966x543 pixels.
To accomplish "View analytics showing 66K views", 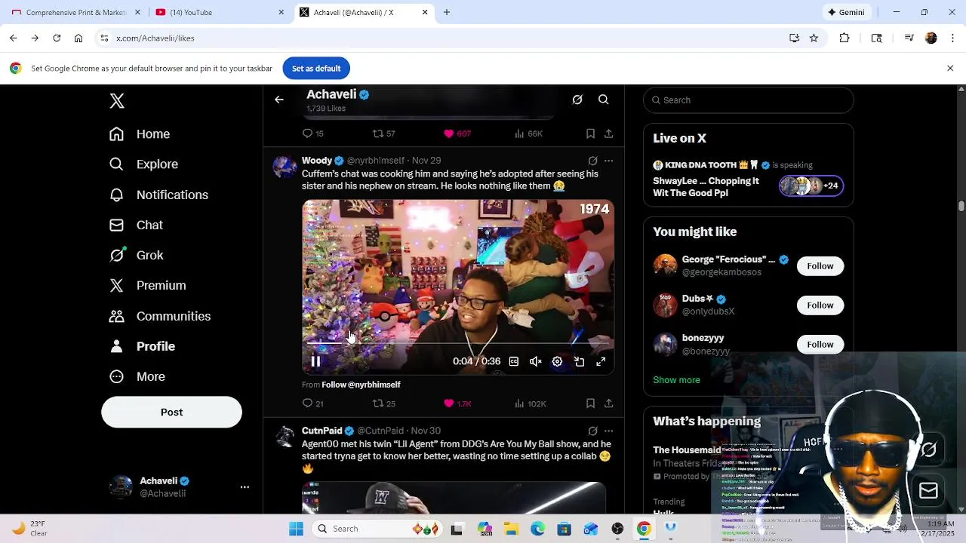I will tap(528, 133).
